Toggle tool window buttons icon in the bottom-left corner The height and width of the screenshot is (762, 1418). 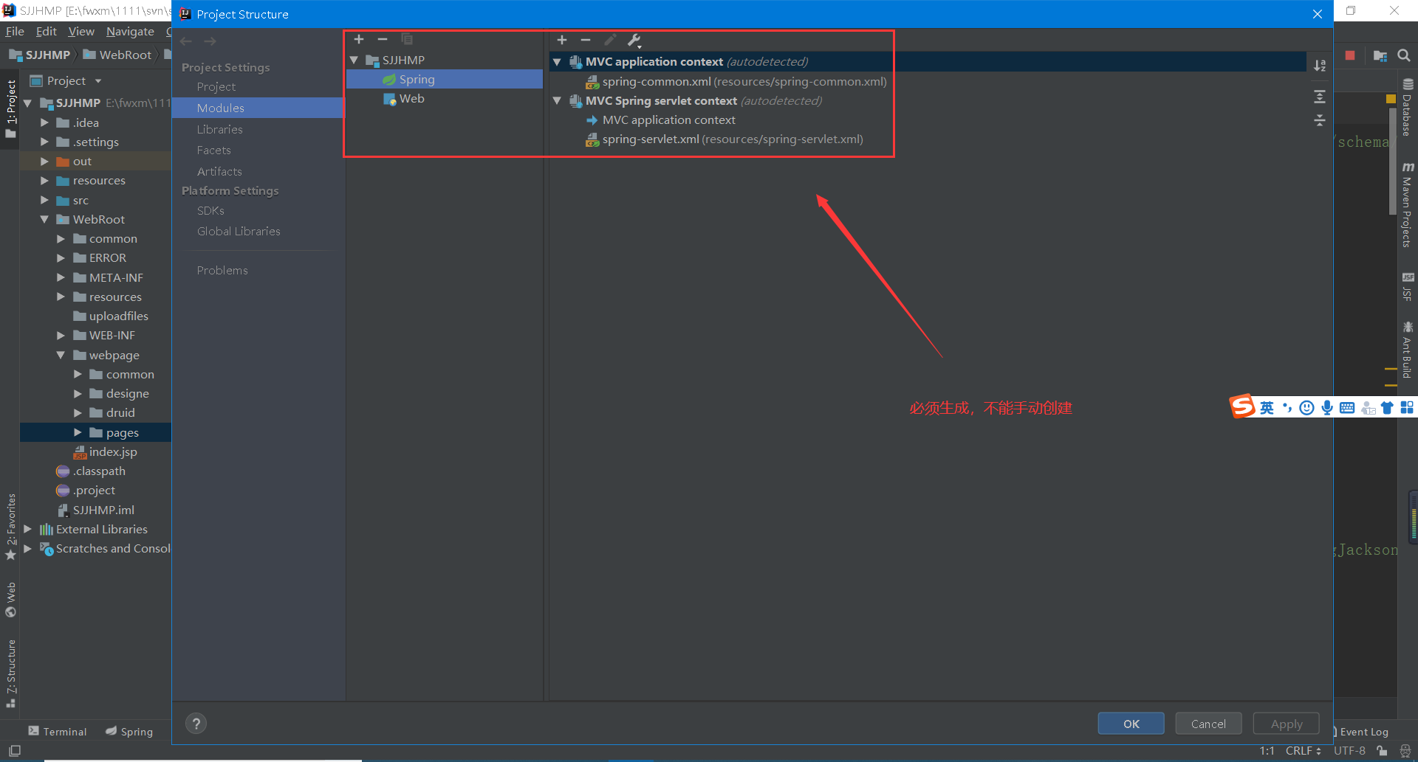click(x=15, y=751)
